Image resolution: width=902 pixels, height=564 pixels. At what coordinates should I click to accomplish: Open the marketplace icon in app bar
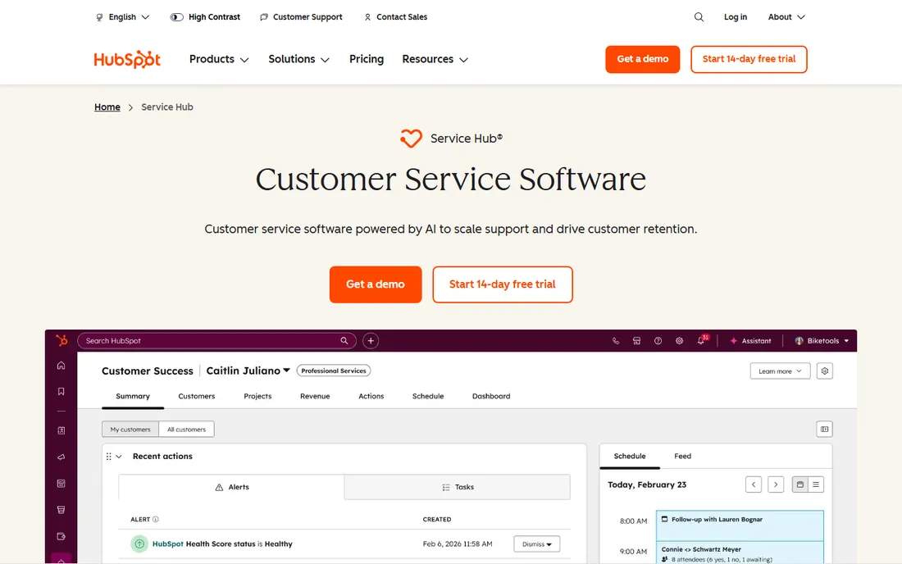pyautogui.click(x=637, y=341)
